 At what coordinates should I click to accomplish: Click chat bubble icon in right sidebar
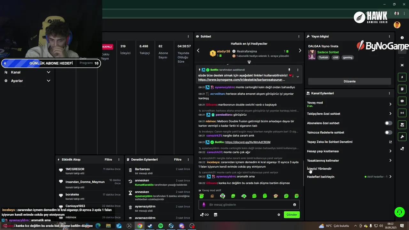pyautogui.click(x=402, y=101)
